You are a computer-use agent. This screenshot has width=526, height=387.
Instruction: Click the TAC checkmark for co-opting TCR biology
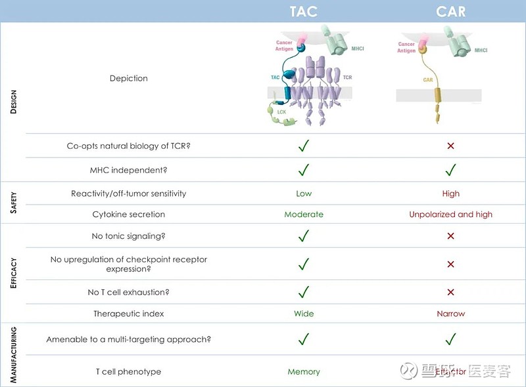click(304, 146)
